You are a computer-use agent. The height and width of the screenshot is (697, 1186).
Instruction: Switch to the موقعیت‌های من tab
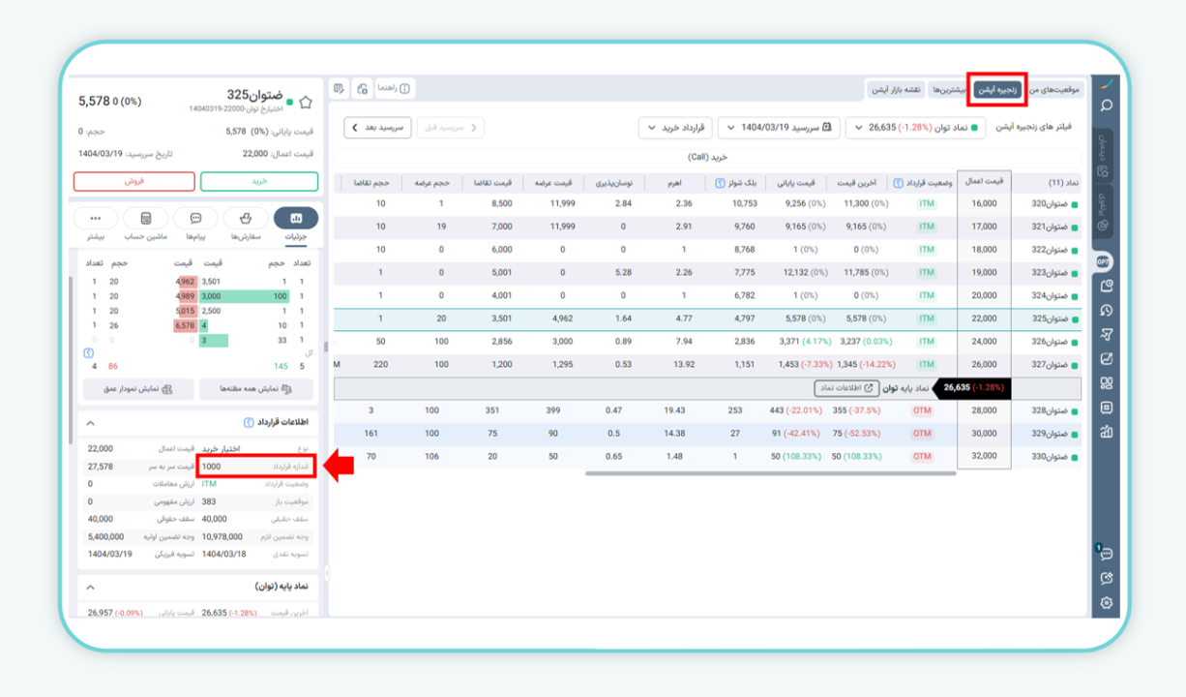(1055, 89)
